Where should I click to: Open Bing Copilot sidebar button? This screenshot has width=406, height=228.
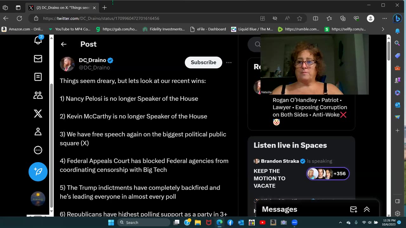point(397,19)
